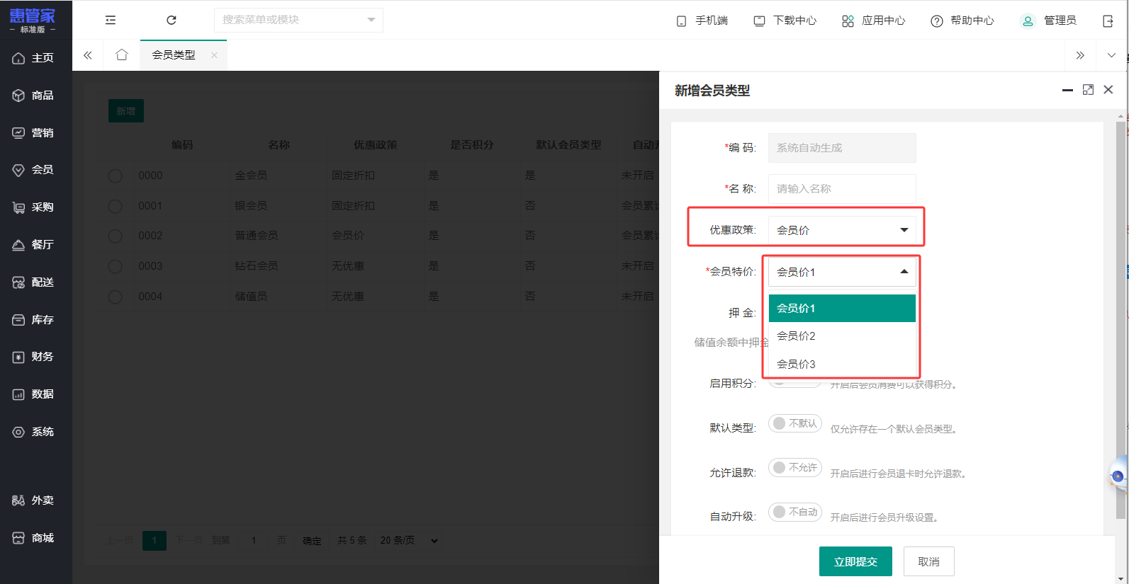Switch to the 会员类型 tab
Screen dimensions: 1129x584
point(174,55)
